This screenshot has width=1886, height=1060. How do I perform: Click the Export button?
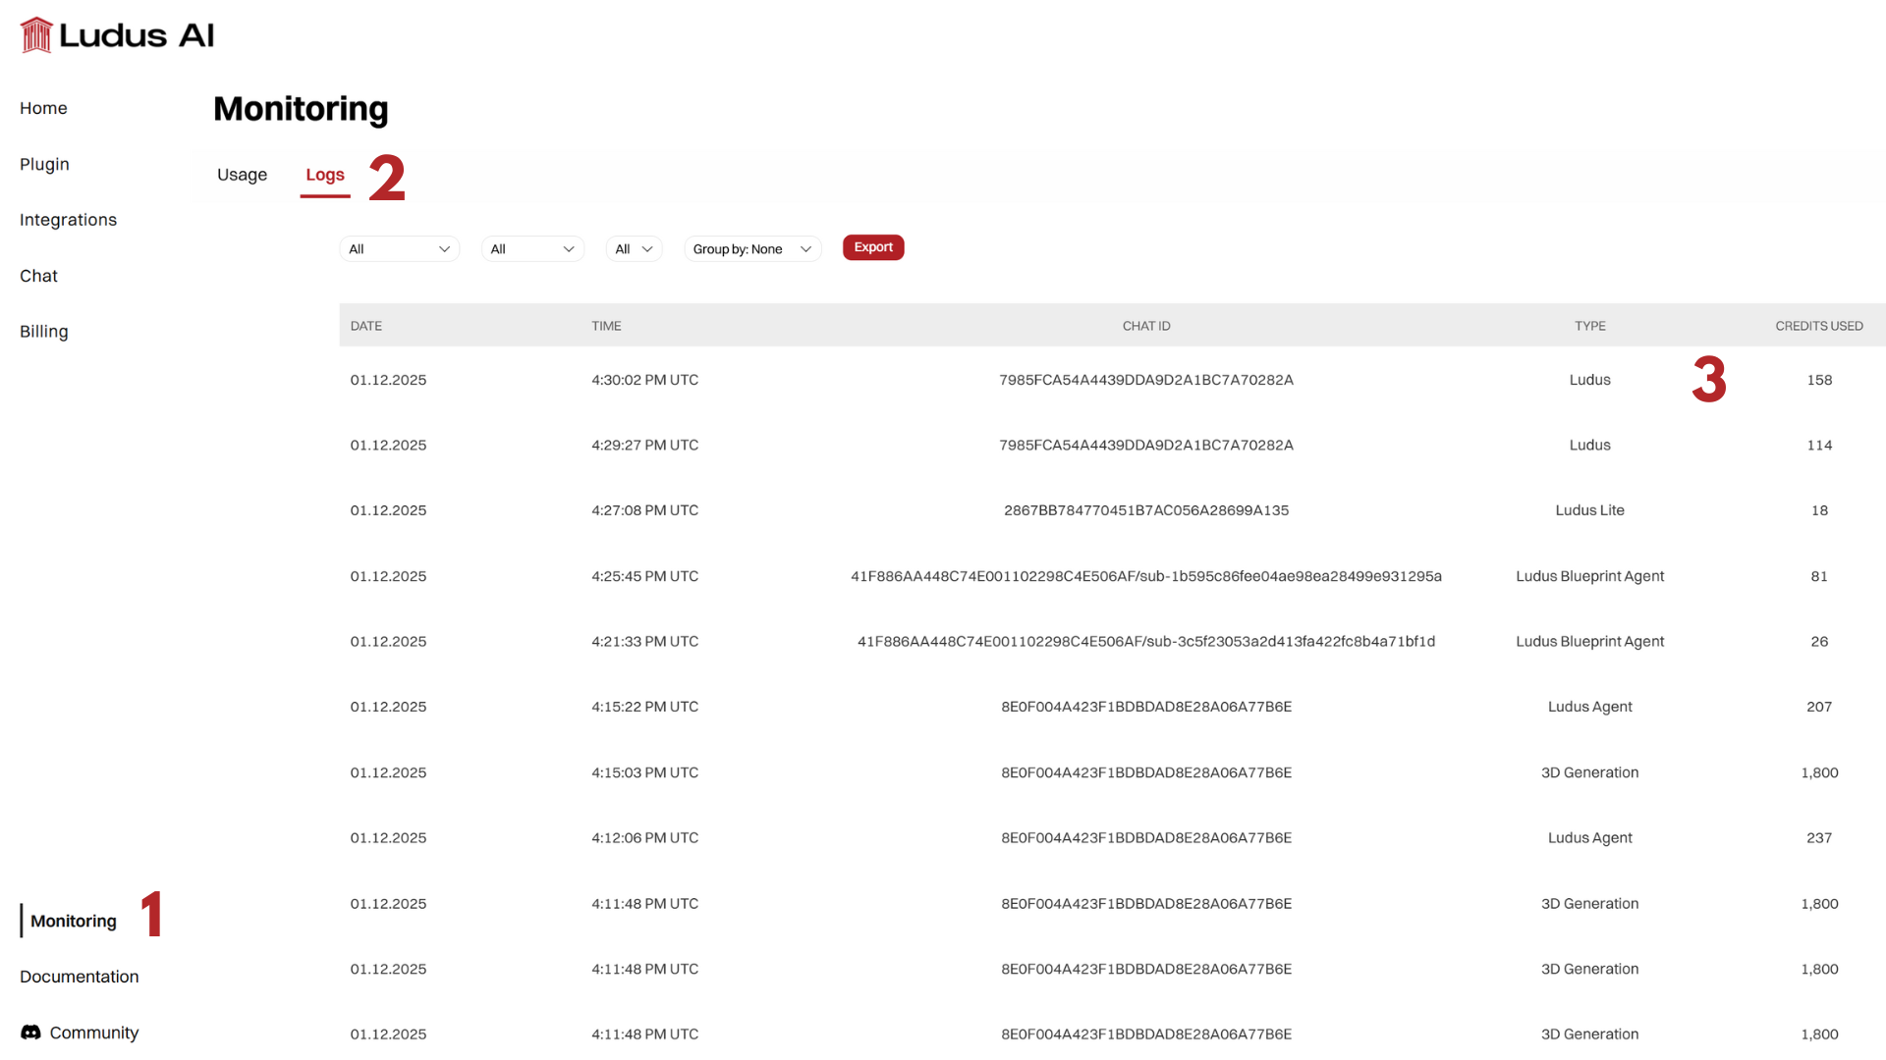click(x=872, y=246)
